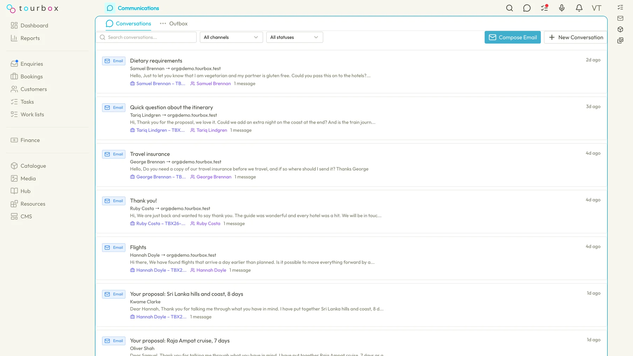
Task: Click Email badge on Flights row
Action: tap(114, 248)
